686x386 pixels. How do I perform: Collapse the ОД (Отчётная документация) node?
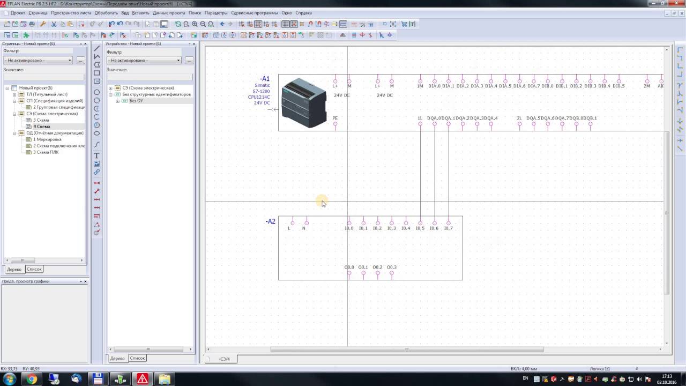pos(14,133)
